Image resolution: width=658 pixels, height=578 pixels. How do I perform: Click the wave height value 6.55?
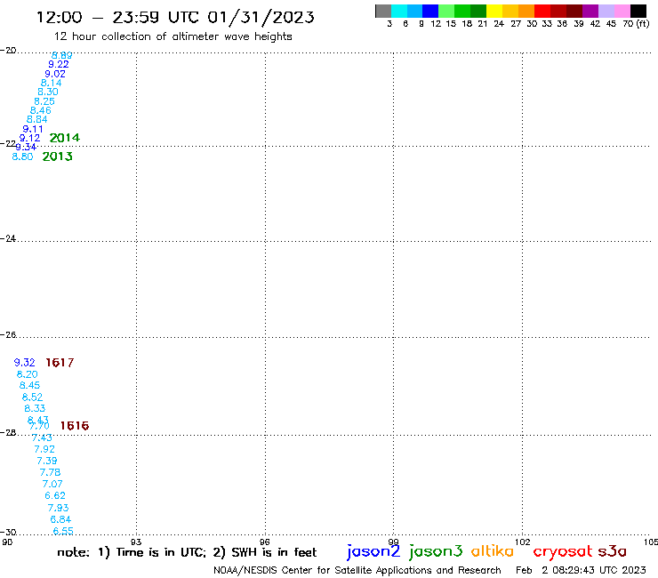tap(63, 531)
